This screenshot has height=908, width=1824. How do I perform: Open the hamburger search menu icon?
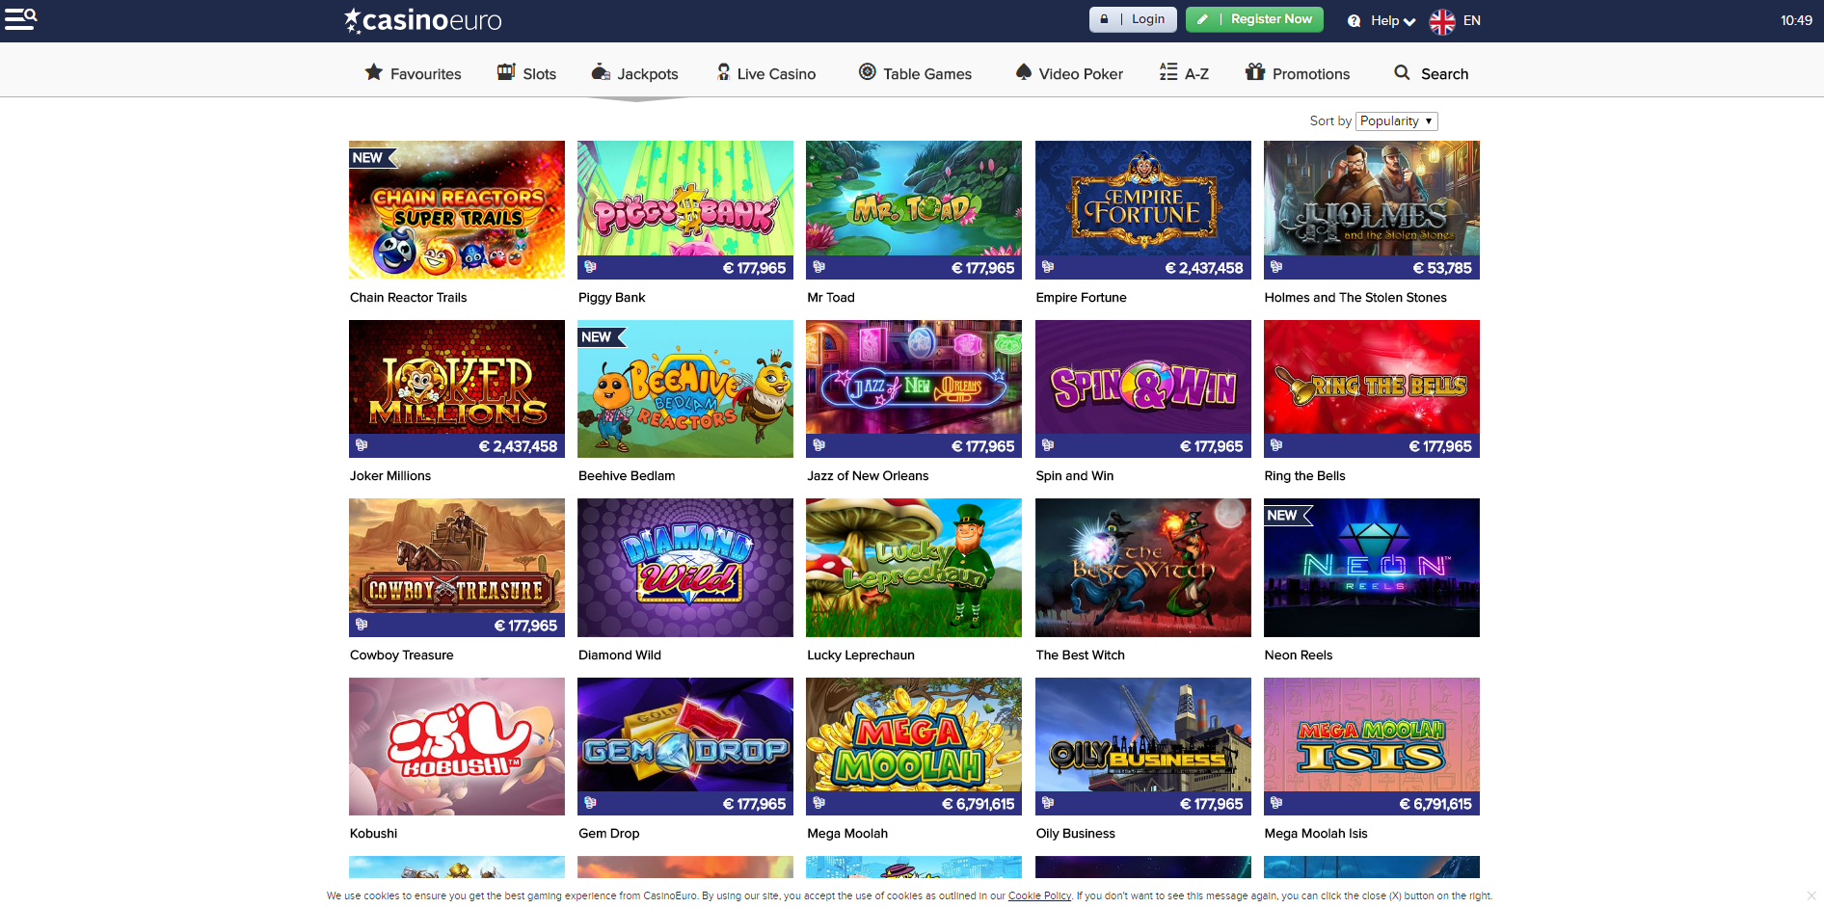[x=19, y=19]
